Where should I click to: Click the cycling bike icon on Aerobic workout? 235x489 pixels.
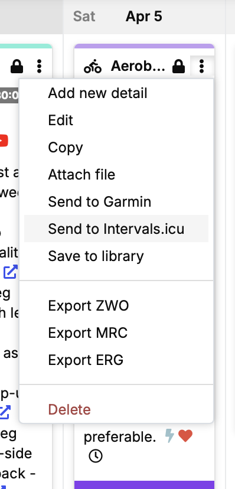coord(93,66)
